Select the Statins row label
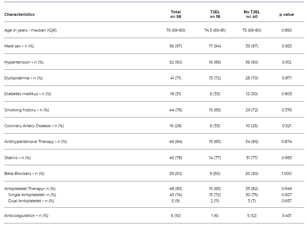307x227 pixels. [17, 158]
